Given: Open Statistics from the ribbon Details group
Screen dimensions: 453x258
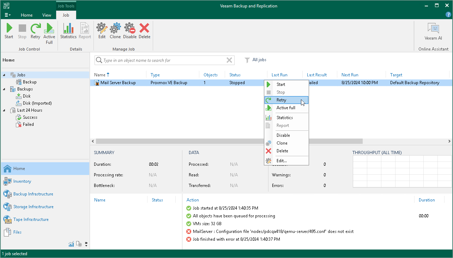Looking at the screenshot, I should (68, 31).
